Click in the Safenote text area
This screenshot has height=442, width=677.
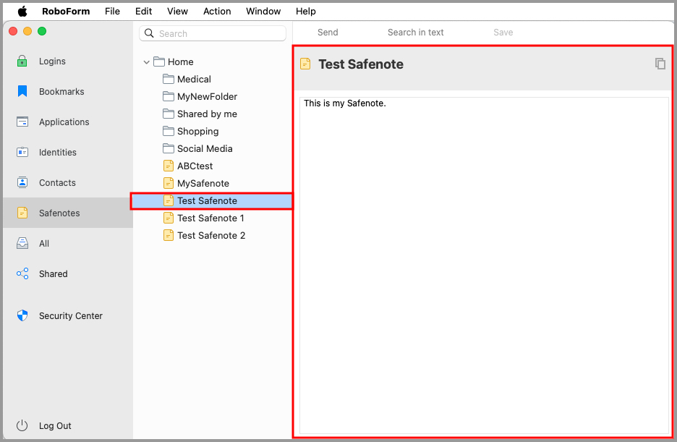[484, 265]
